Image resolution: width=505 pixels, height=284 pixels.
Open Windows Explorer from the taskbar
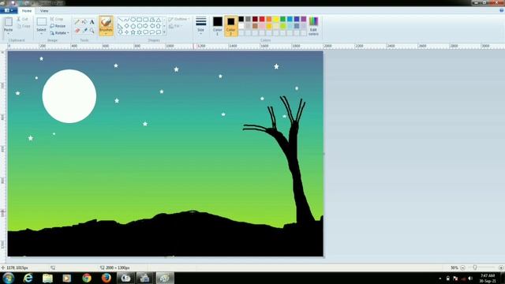47,278
